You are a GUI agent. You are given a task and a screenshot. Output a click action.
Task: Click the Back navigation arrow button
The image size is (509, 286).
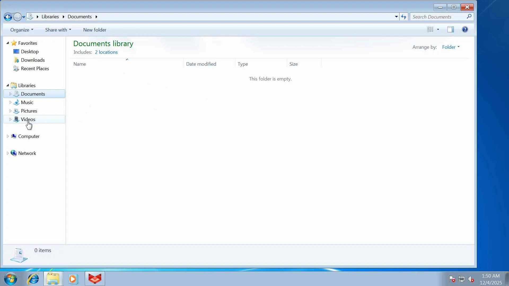(8, 17)
